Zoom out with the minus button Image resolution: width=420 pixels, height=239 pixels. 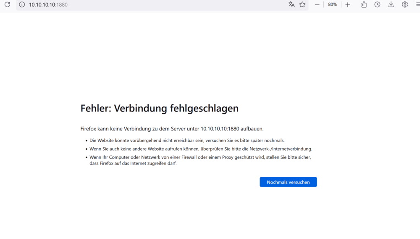pos(317,5)
